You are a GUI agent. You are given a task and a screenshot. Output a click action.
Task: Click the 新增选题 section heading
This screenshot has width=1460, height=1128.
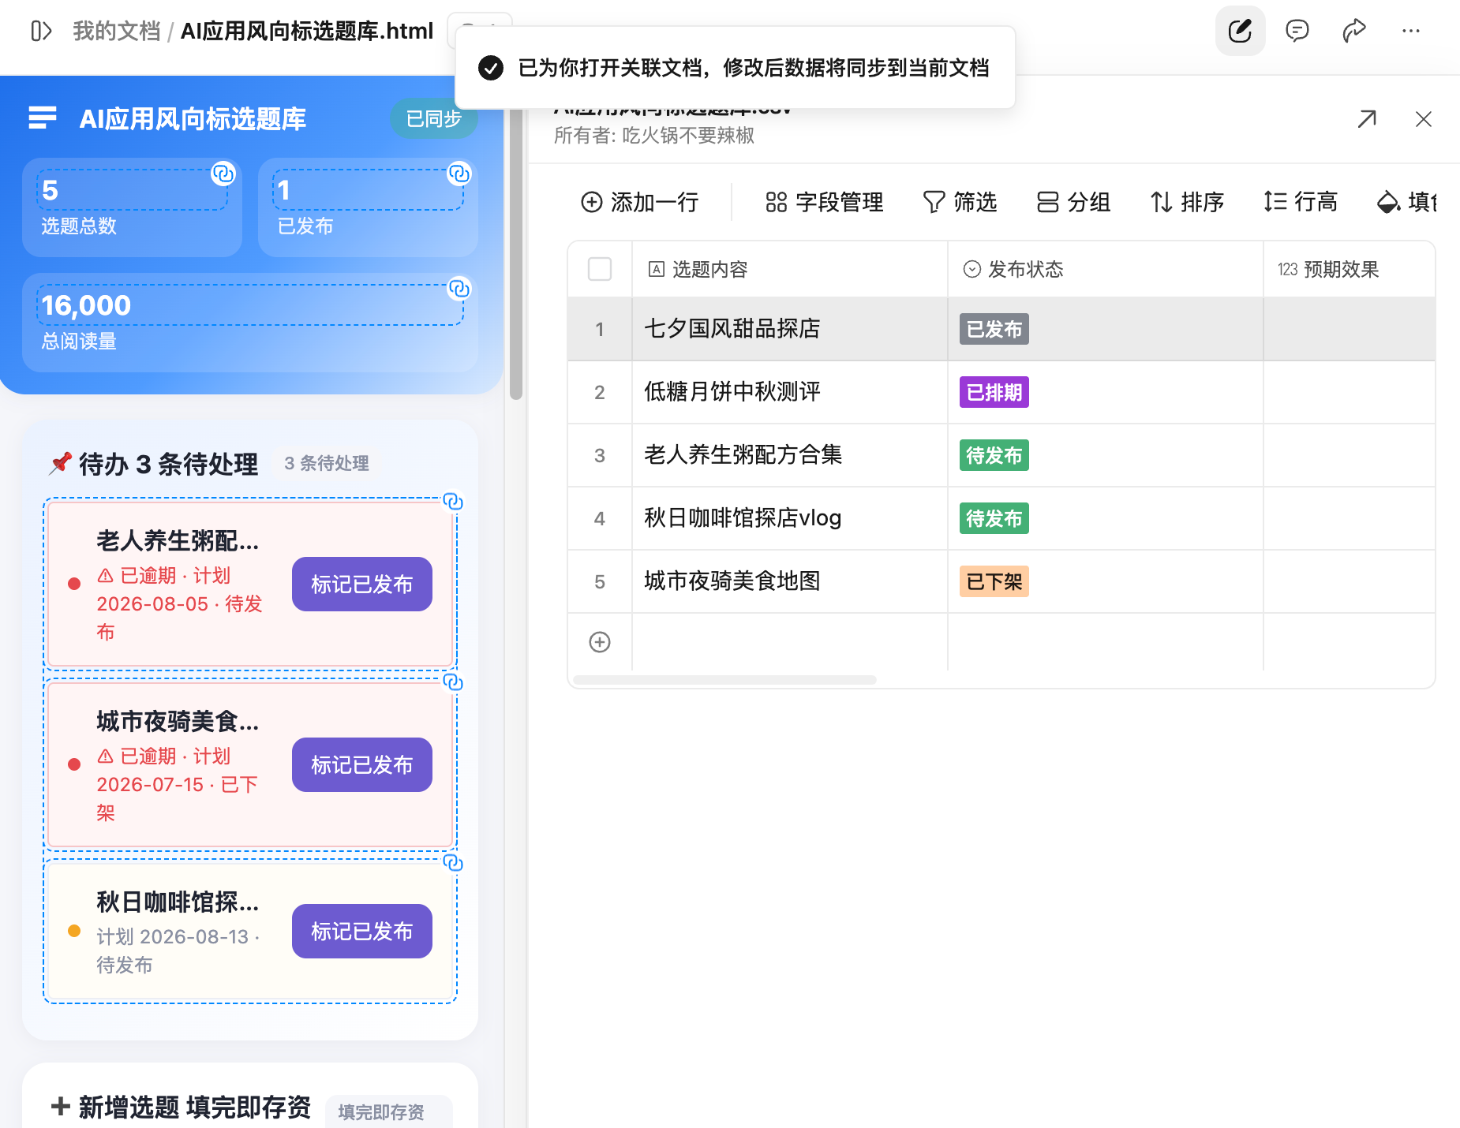[x=182, y=1107]
